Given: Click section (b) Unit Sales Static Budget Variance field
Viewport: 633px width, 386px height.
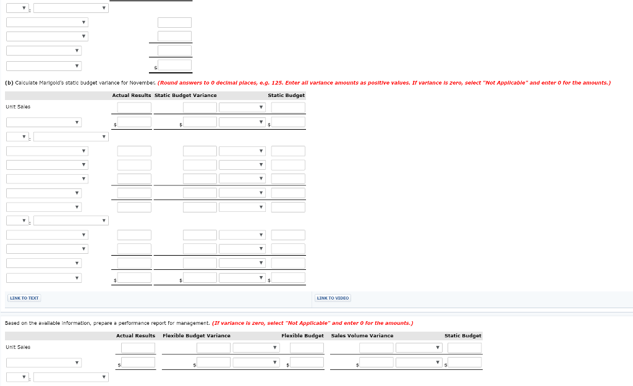Looking at the screenshot, I should 200,107.
